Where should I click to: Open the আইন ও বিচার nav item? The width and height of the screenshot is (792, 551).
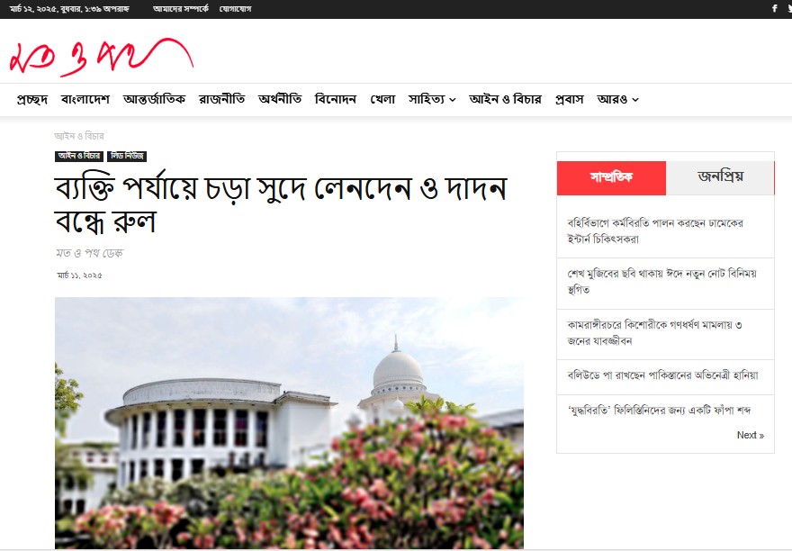[x=505, y=99]
